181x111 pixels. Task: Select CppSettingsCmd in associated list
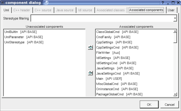tap(134, 47)
